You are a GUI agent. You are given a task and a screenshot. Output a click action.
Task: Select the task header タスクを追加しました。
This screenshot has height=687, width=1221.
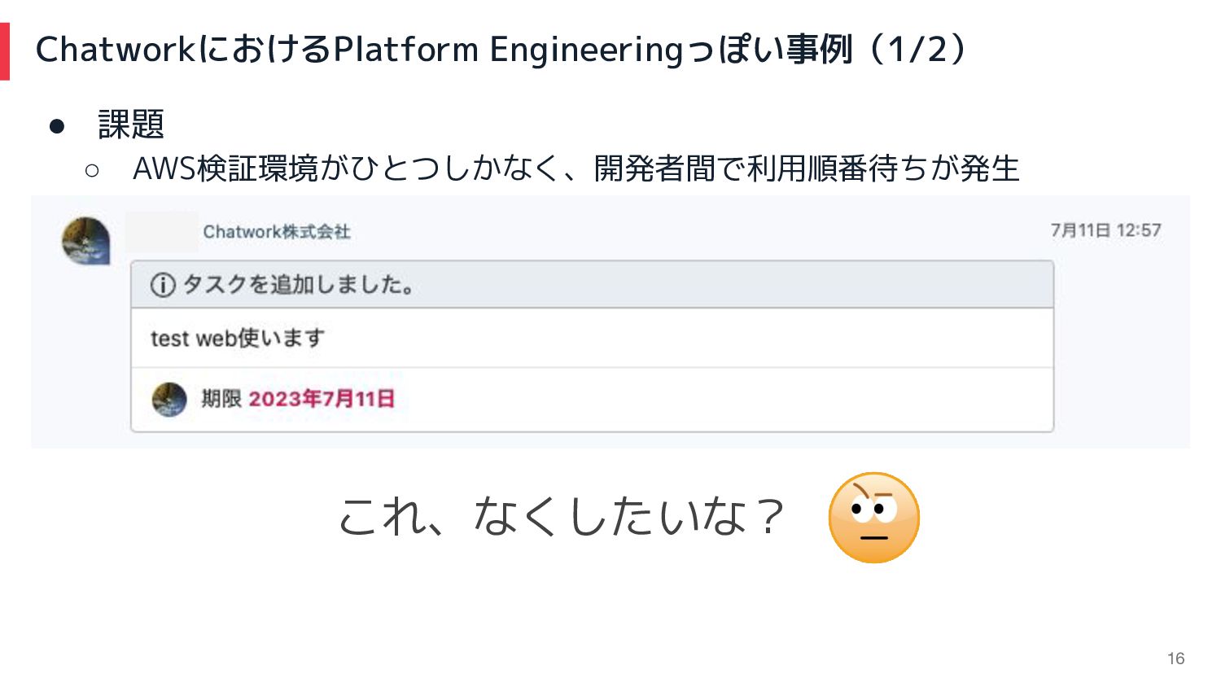[298, 285]
